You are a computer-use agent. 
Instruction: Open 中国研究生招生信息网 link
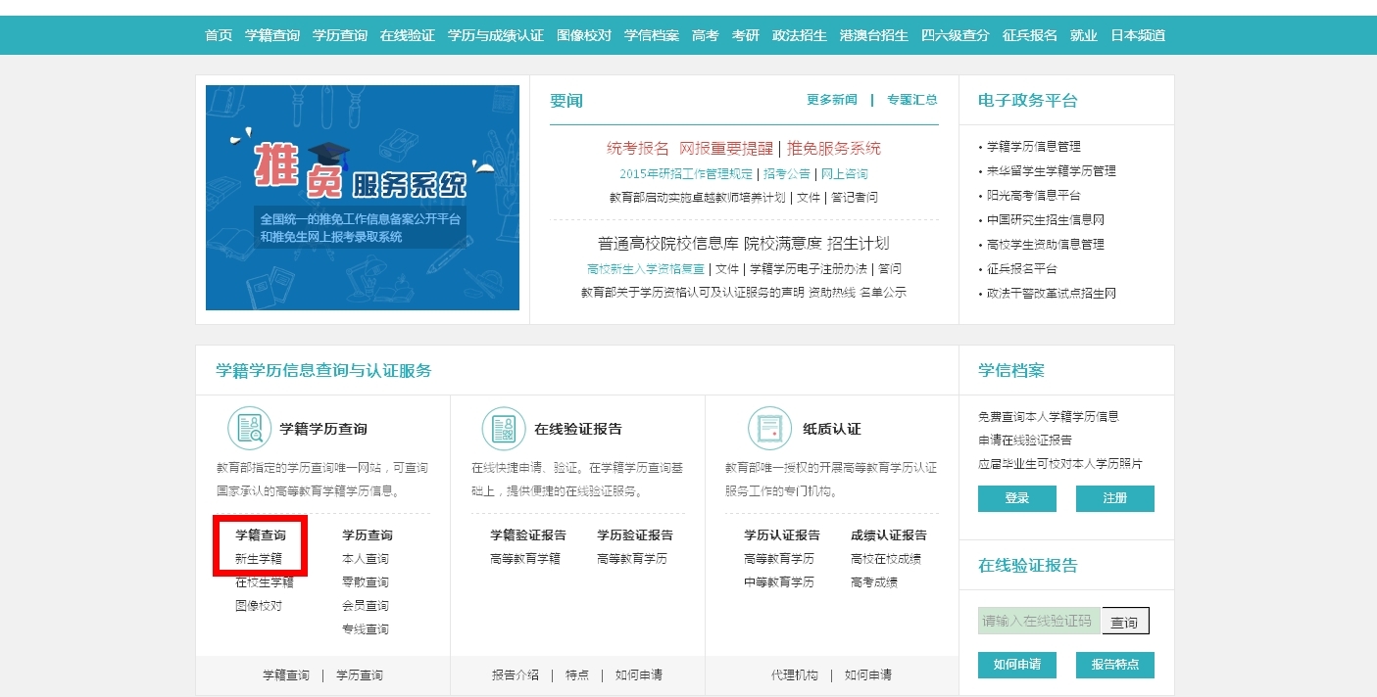click(1046, 220)
